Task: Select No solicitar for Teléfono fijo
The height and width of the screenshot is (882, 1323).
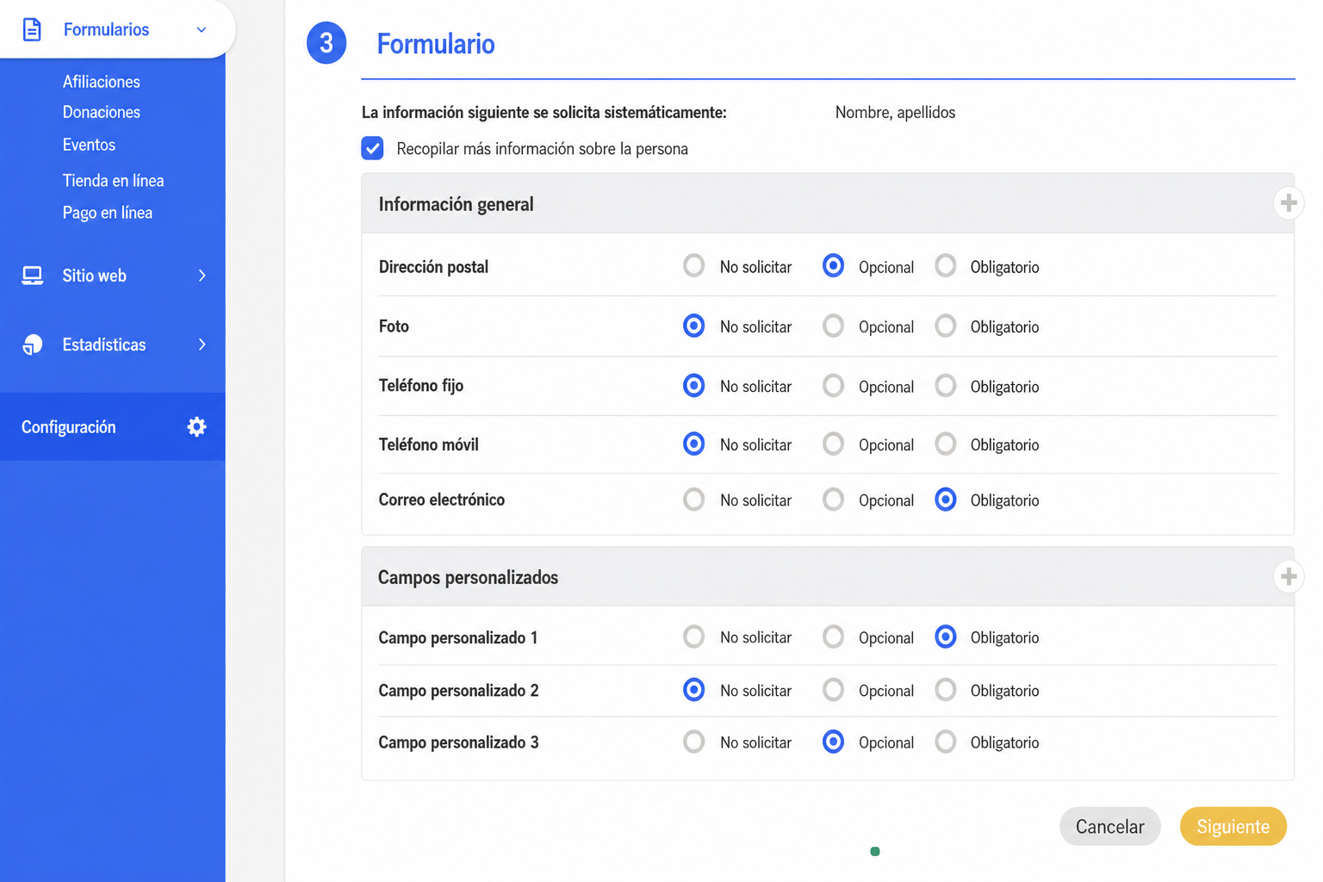Action: coord(693,385)
